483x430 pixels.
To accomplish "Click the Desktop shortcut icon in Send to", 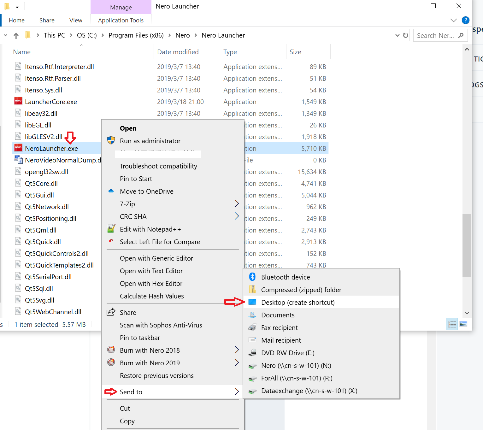I will [x=252, y=302].
